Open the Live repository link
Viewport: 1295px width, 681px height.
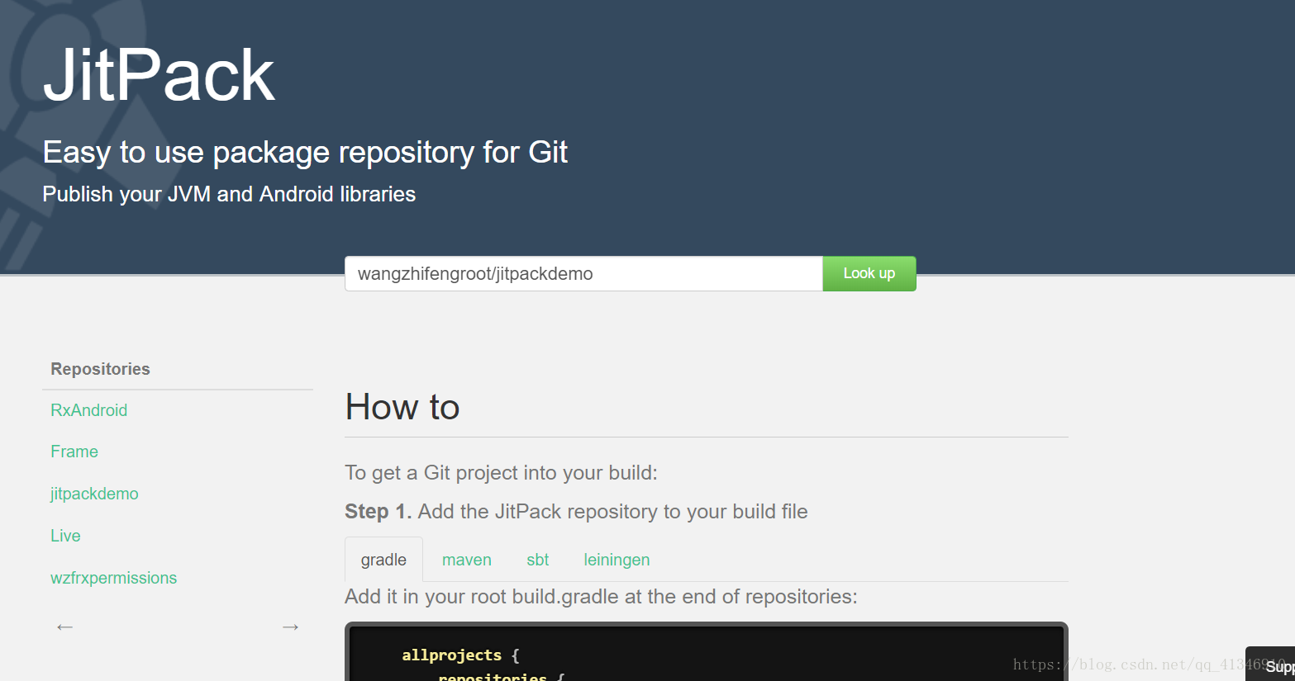[x=65, y=536]
